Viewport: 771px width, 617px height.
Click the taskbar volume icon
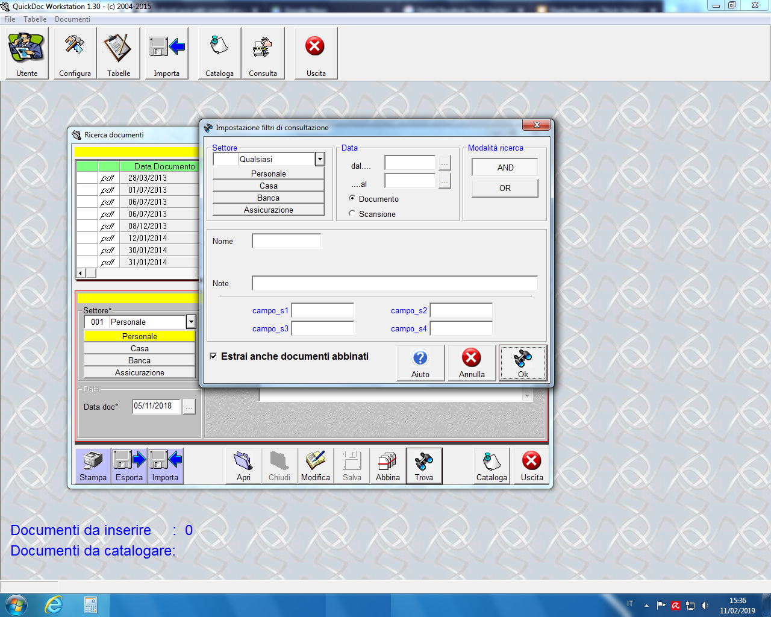click(x=705, y=606)
